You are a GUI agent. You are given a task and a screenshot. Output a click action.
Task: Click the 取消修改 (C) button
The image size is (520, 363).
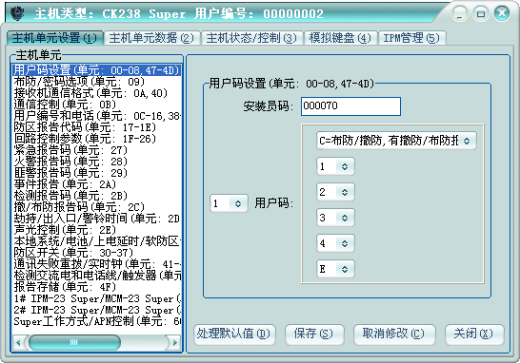tap(393, 334)
